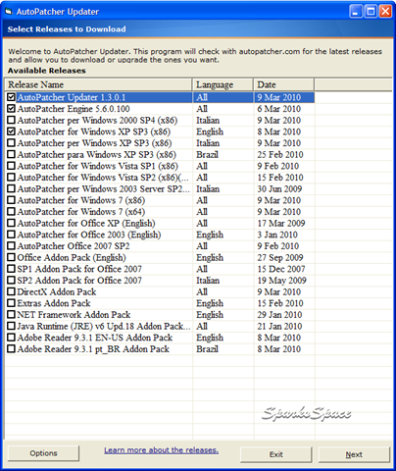The image size is (396, 471).
Task: Click the AutoPatcher Updater title bar icon
Action: pos(9,12)
